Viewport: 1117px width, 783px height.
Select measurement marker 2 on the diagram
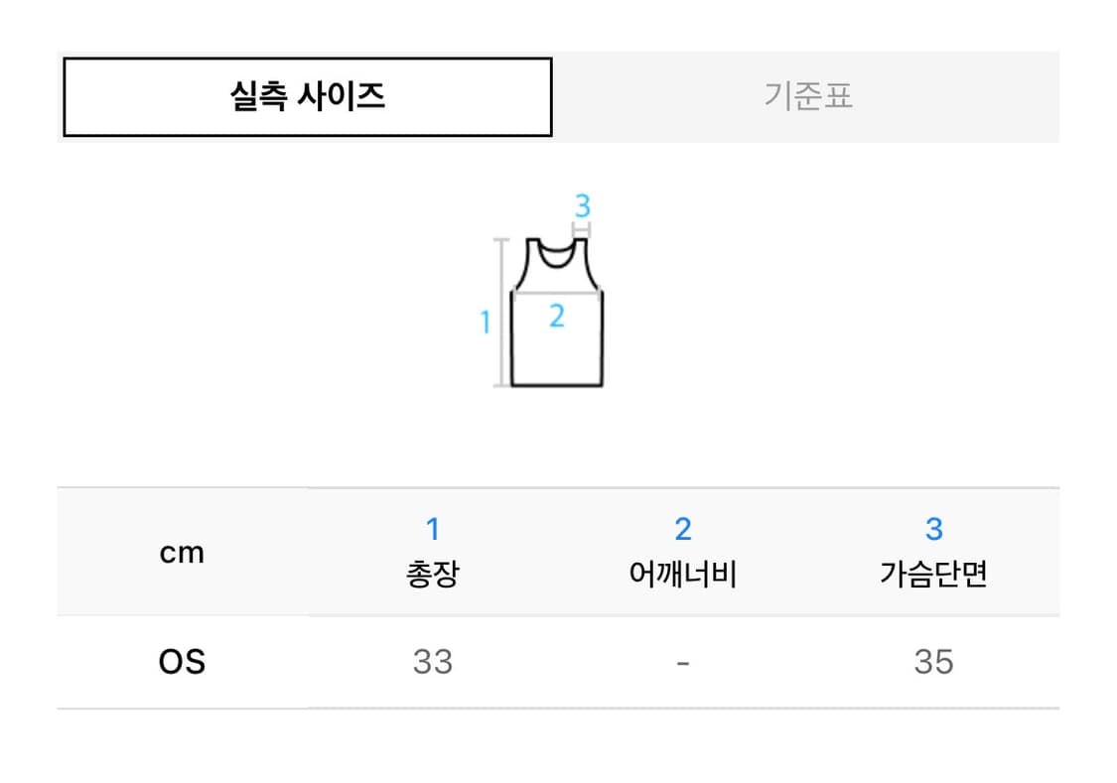557,317
